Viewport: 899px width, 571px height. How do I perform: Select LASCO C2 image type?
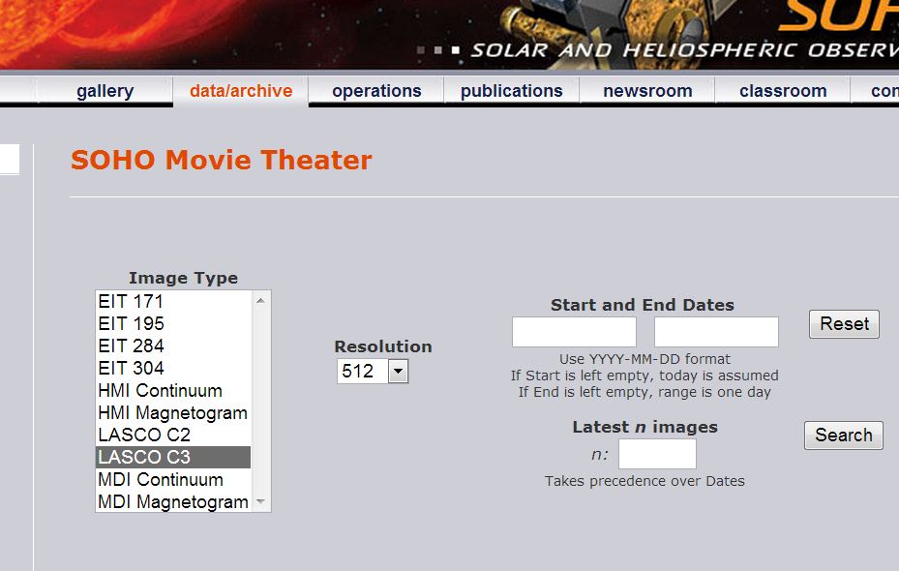point(173,436)
